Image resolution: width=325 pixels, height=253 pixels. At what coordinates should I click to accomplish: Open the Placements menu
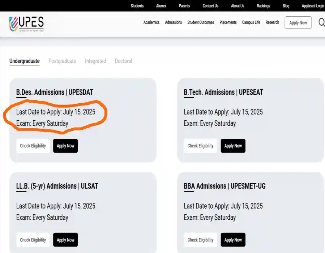(x=228, y=22)
